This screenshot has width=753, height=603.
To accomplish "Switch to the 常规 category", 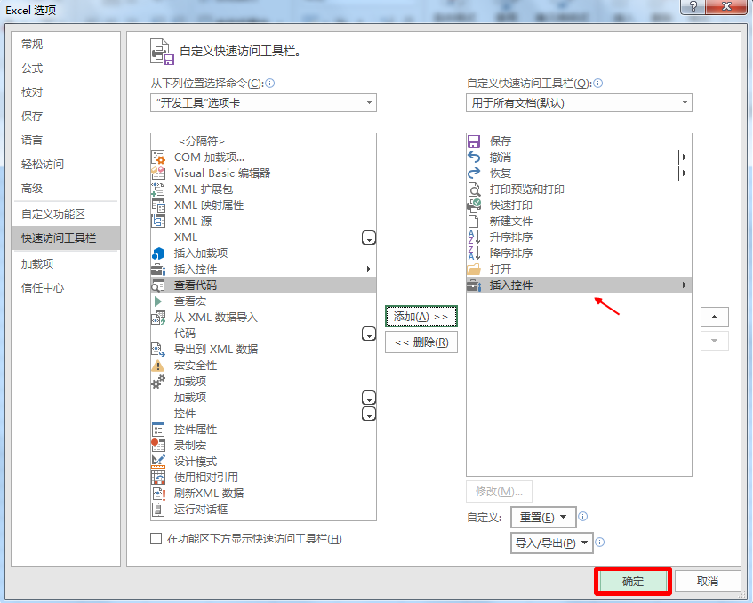I will coord(65,44).
